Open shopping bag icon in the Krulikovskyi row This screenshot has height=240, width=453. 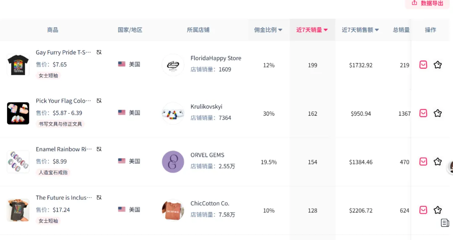[x=423, y=113]
